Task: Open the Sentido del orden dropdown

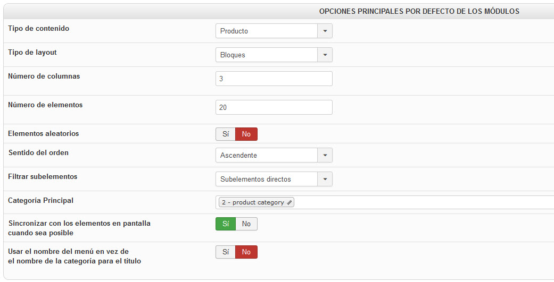Action: (x=325, y=155)
